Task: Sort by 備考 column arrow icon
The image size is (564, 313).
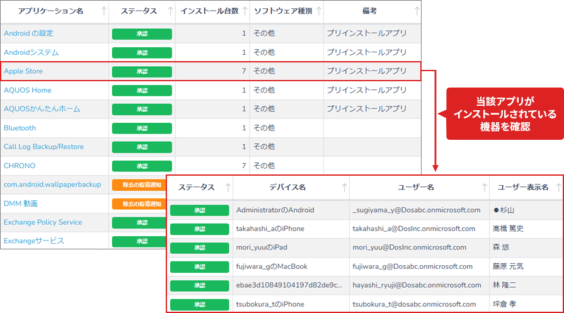Action: tap(417, 11)
